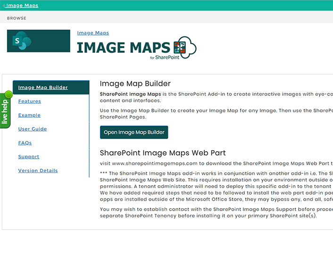The width and height of the screenshot is (333, 265).
Task: View the FAQs section
Action: [x=25, y=143]
